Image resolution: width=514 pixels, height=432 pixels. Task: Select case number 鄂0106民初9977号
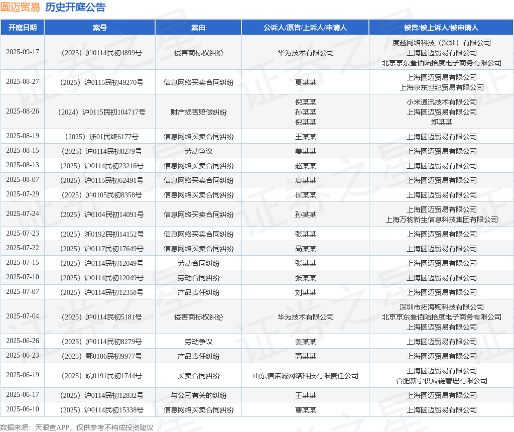101,356
